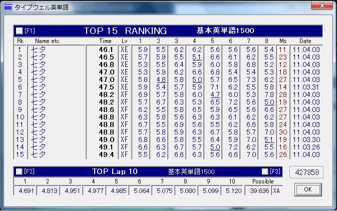Click date 11.03.31 in rank 6 row
Viewport: 337px width, 211px height.
306,87
